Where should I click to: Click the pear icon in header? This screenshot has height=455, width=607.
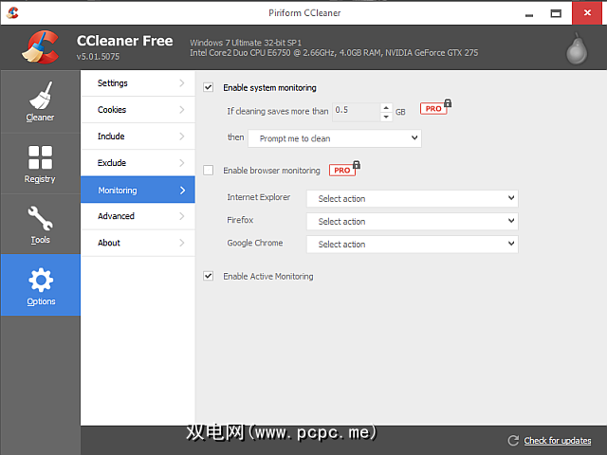click(577, 49)
